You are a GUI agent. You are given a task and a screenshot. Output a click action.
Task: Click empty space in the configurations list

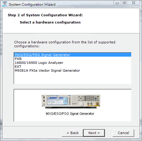tap(72, 78)
